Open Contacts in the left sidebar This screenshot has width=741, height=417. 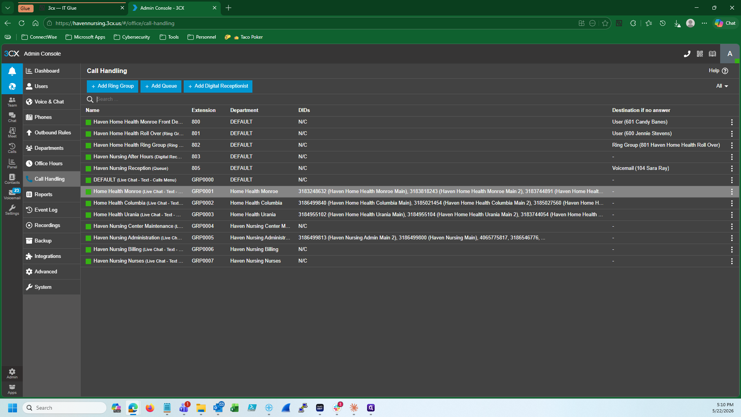click(12, 179)
